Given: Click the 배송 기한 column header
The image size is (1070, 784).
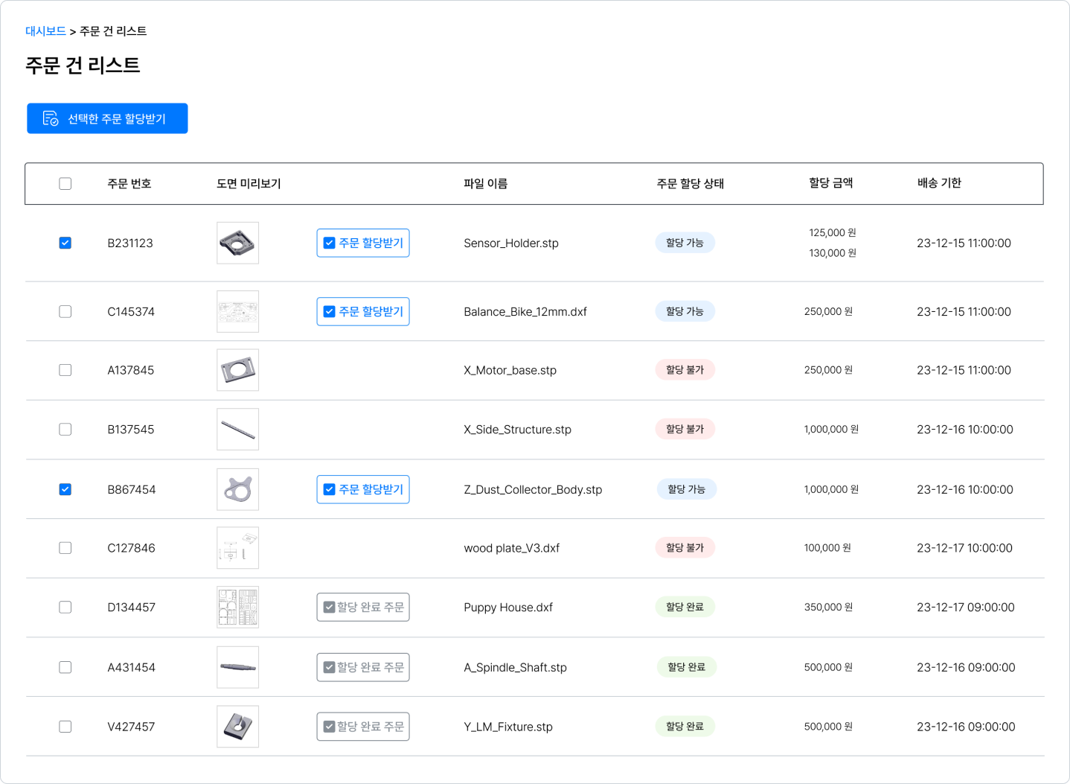Looking at the screenshot, I should [x=940, y=183].
